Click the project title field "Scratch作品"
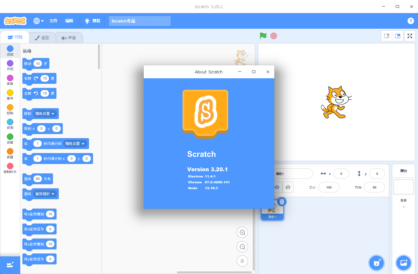Image resolution: width=418 pixels, height=274 pixels. tap(140, 21)
